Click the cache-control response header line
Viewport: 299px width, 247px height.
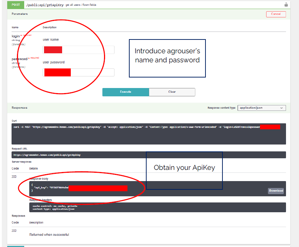point(55,206)
